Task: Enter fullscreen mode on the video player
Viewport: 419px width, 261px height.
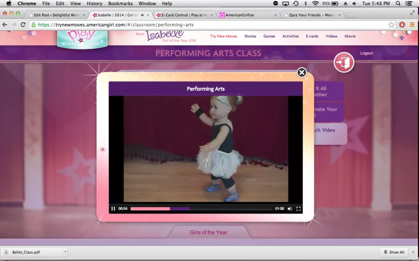Action: [x=299, y=209]
